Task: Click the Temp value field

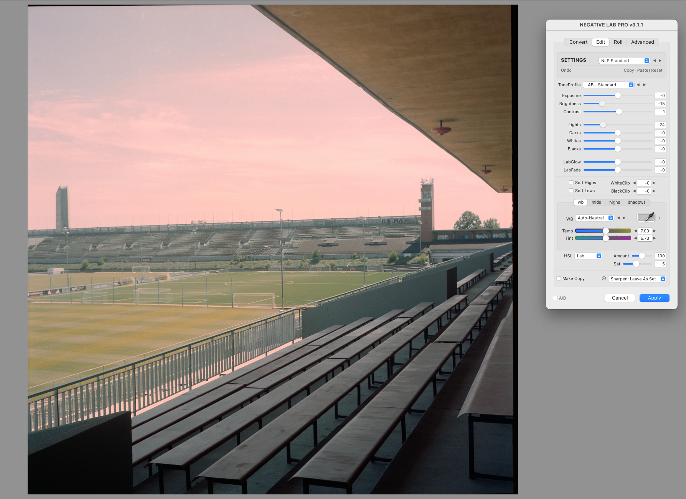Action: tap(645, 231)
